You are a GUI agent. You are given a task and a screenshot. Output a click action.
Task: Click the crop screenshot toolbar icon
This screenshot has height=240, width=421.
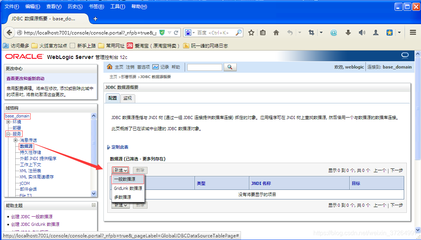pyautogui.click(x=311, y=33)
